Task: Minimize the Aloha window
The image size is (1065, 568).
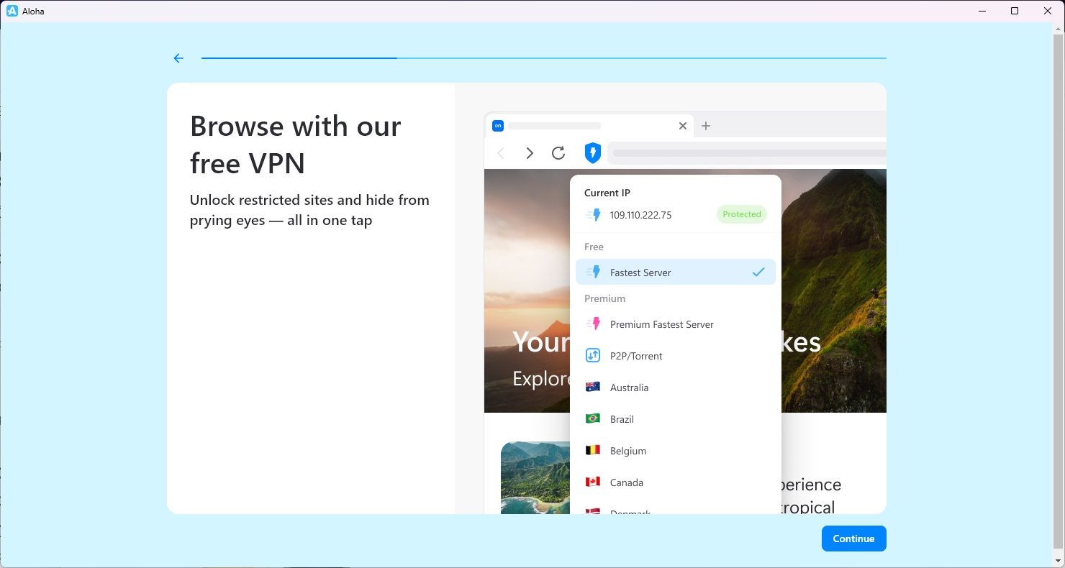Action: coord(982,11)
